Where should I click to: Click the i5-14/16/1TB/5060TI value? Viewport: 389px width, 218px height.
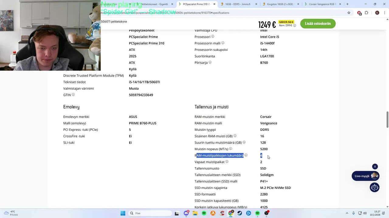coord(144,82)
